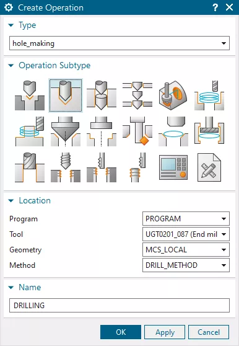Viewport: 239px width, 346px height.
Task: Choose the Thread Milling subtype icon
Action: (x=102, y=167)
